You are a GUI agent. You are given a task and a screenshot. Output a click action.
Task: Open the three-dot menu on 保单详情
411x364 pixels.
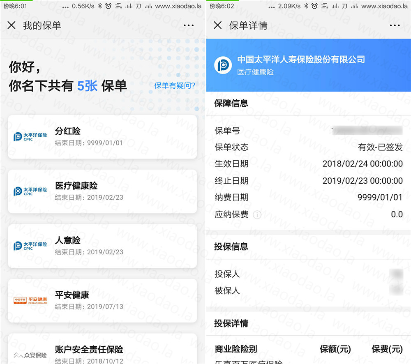point(395,25)
